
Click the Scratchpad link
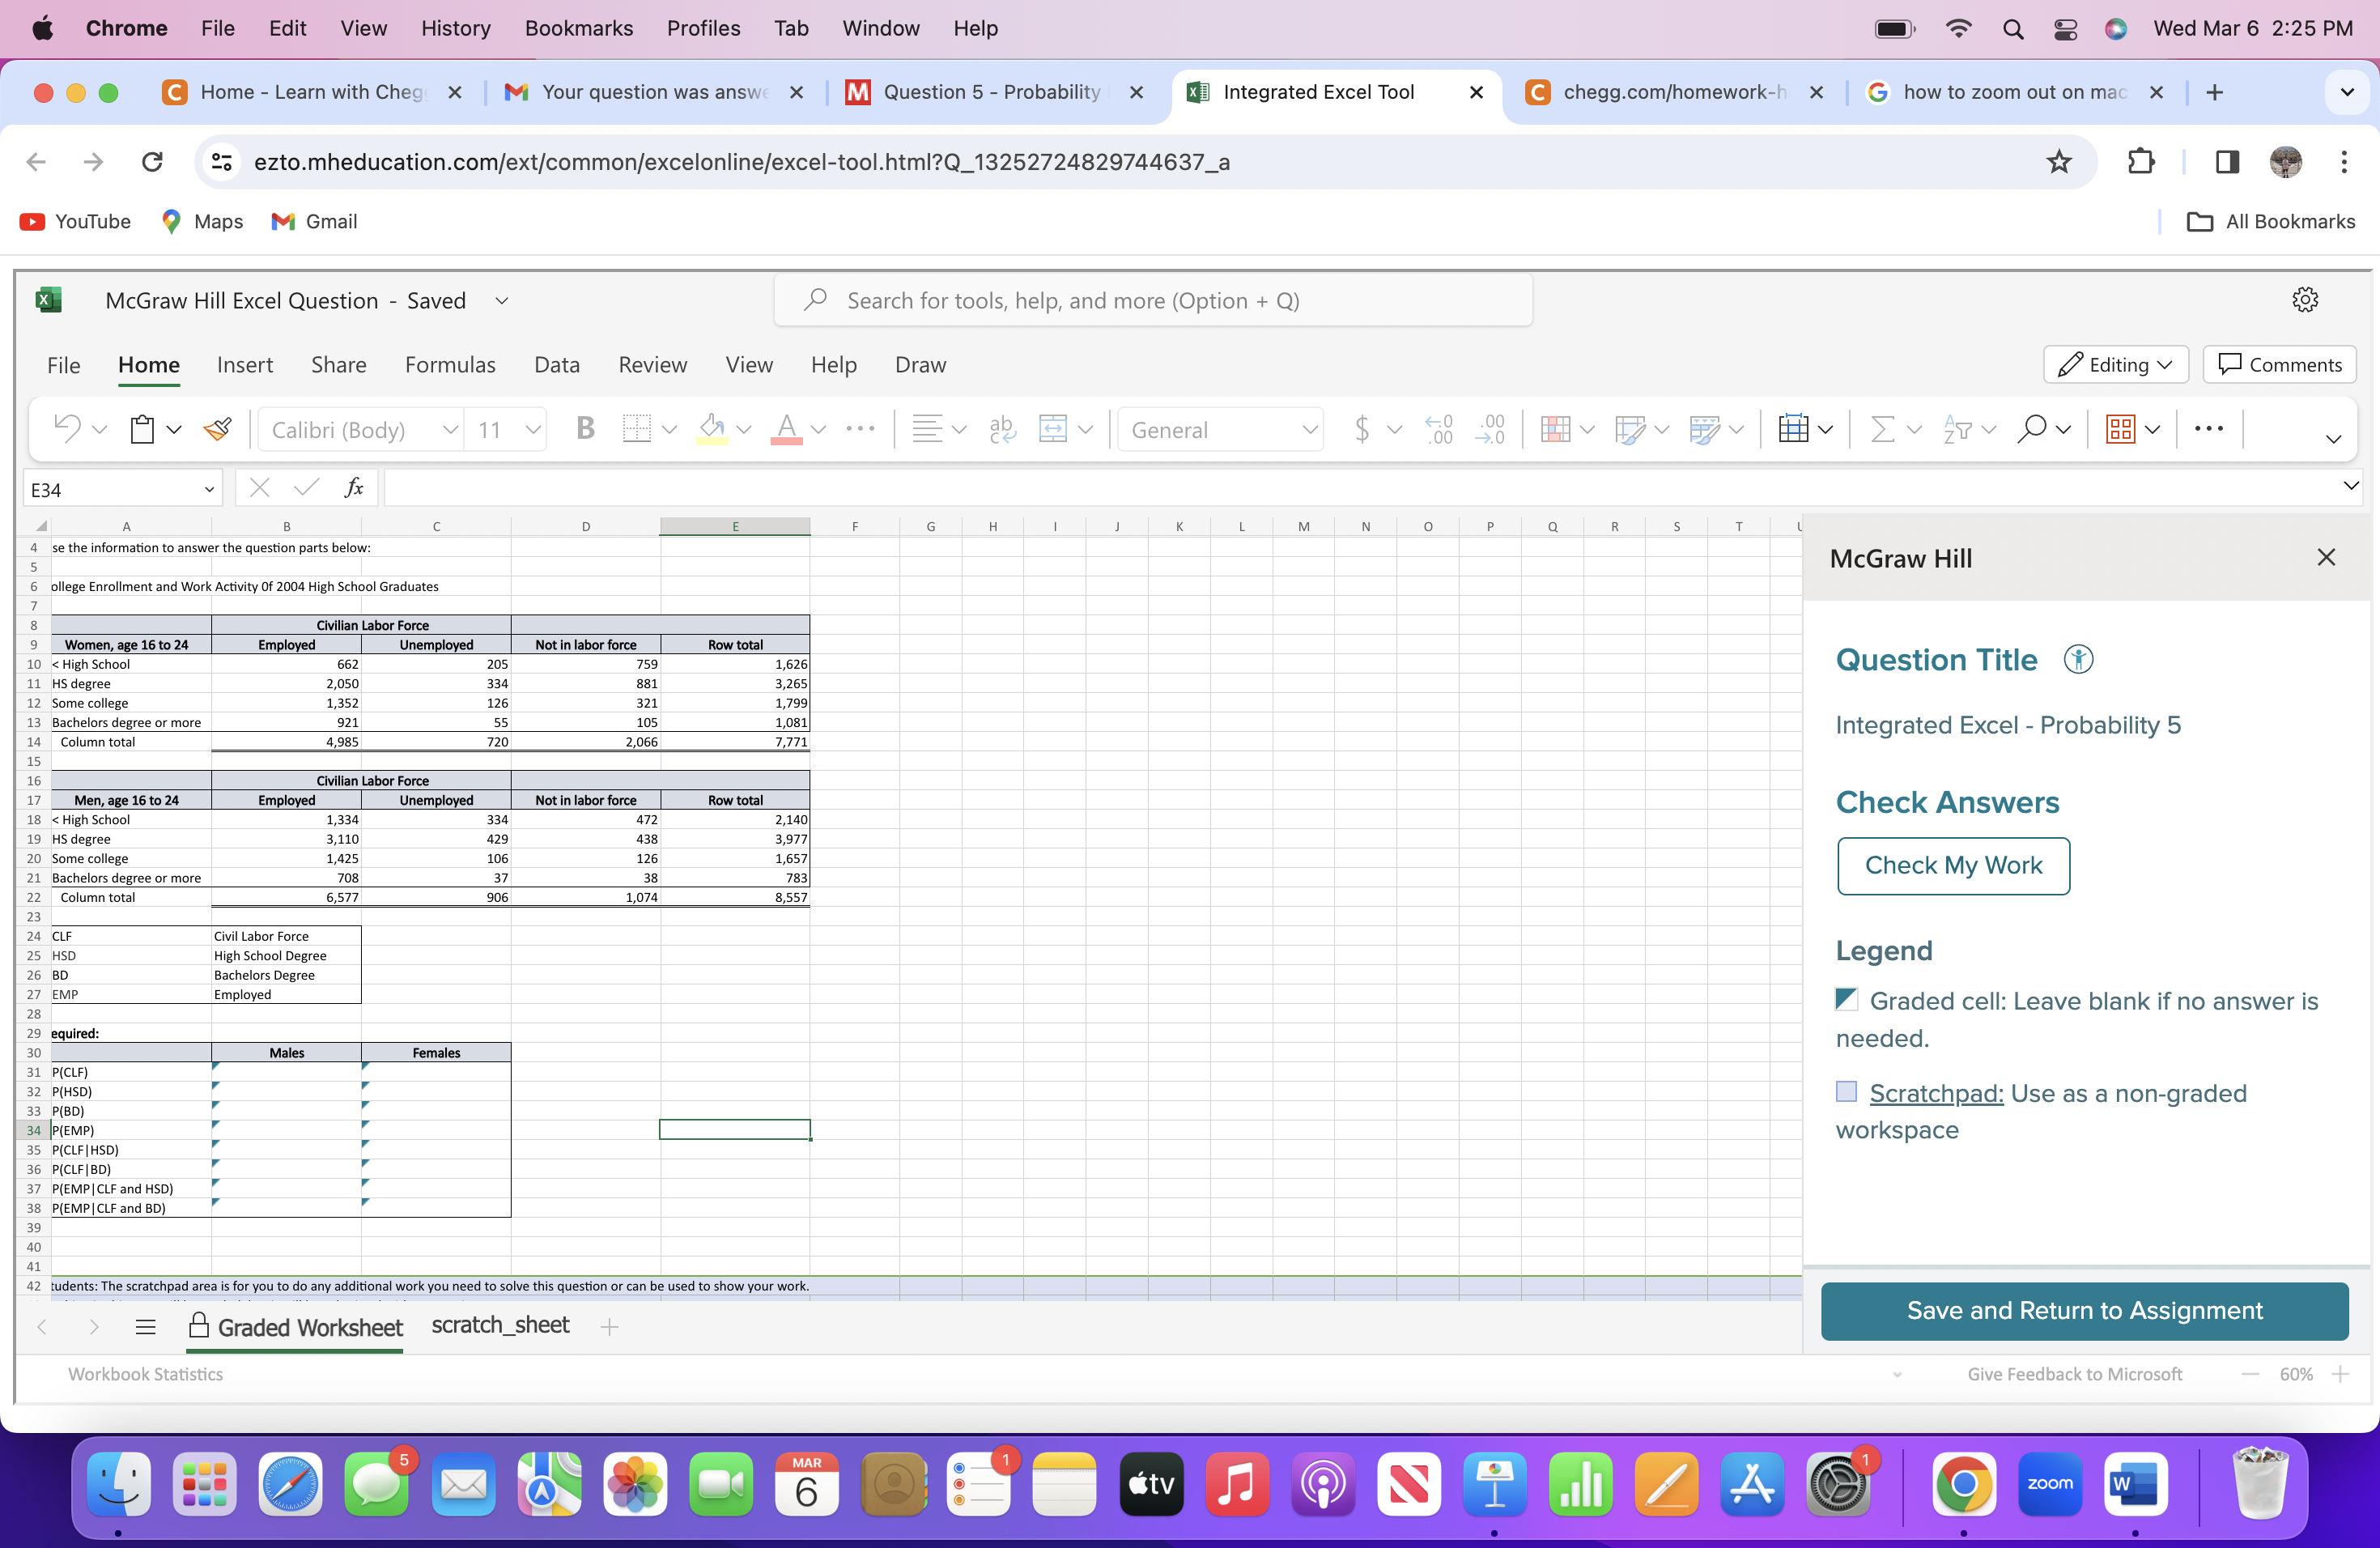pyautogui.click(x=1936, y=1093)
